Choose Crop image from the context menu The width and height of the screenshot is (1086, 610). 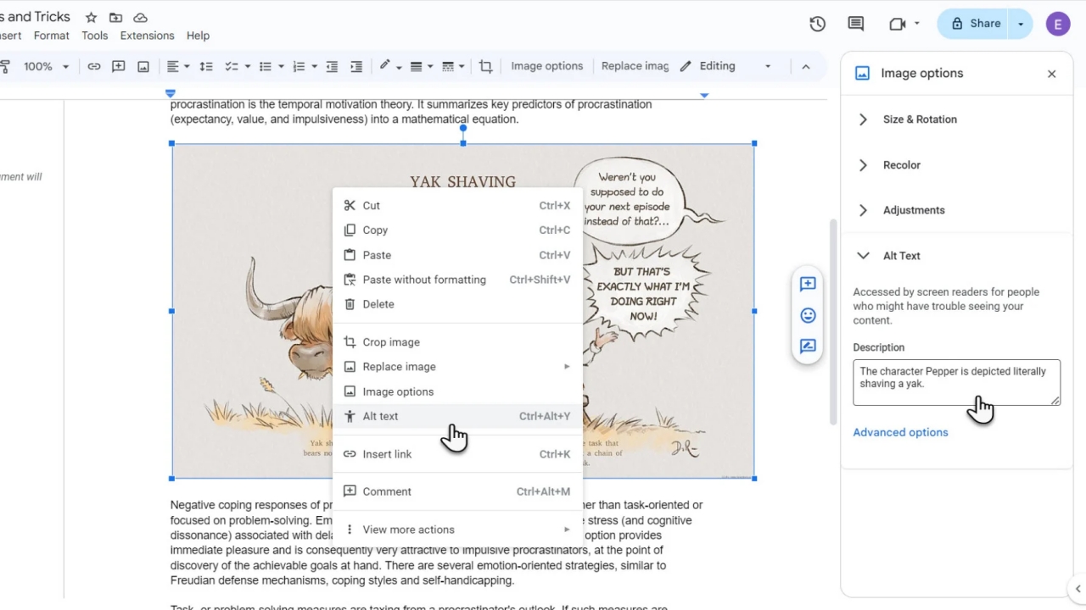391,341
